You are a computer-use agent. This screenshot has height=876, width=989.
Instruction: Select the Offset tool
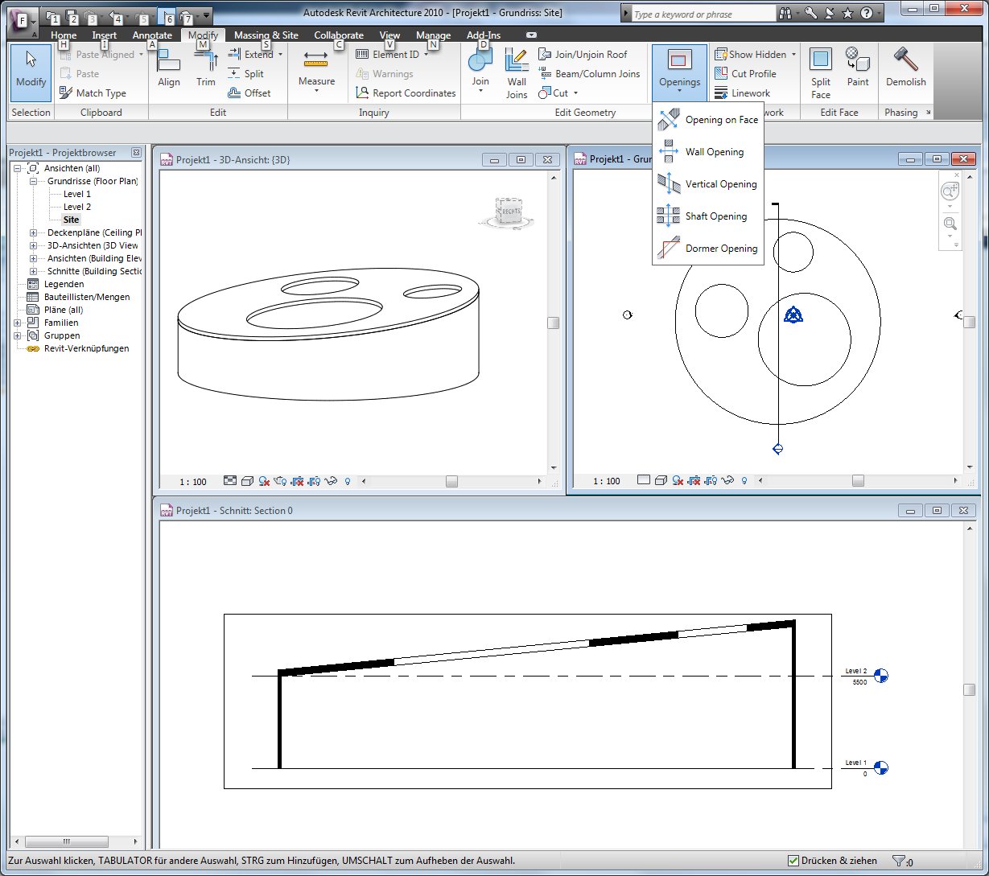point(249,93)
